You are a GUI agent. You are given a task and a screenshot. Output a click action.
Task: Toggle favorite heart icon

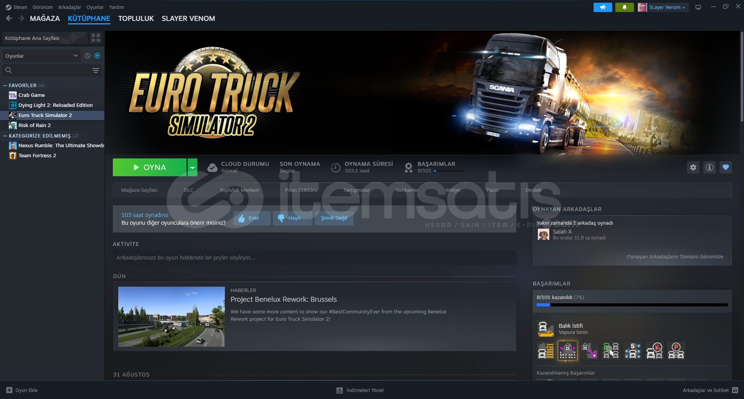coord(726,167)
